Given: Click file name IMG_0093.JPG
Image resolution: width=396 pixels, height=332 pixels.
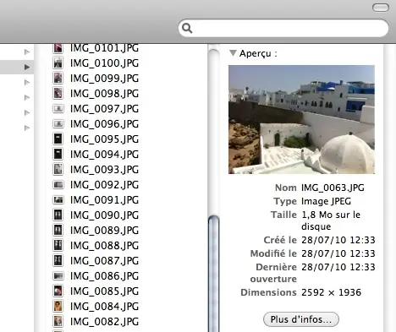Looking at the screenshot, I should click(x=104, y=170).
